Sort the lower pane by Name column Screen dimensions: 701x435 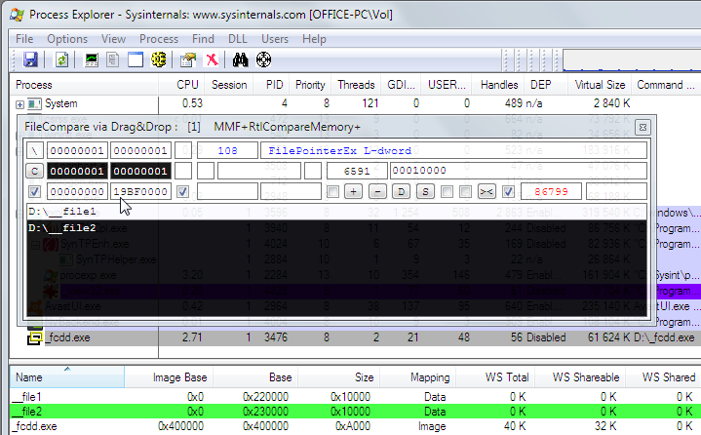click(x=29, y=376)
